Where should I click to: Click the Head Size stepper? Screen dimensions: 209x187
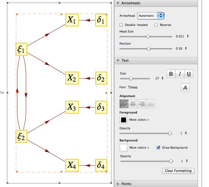click(x=188, y=36)
